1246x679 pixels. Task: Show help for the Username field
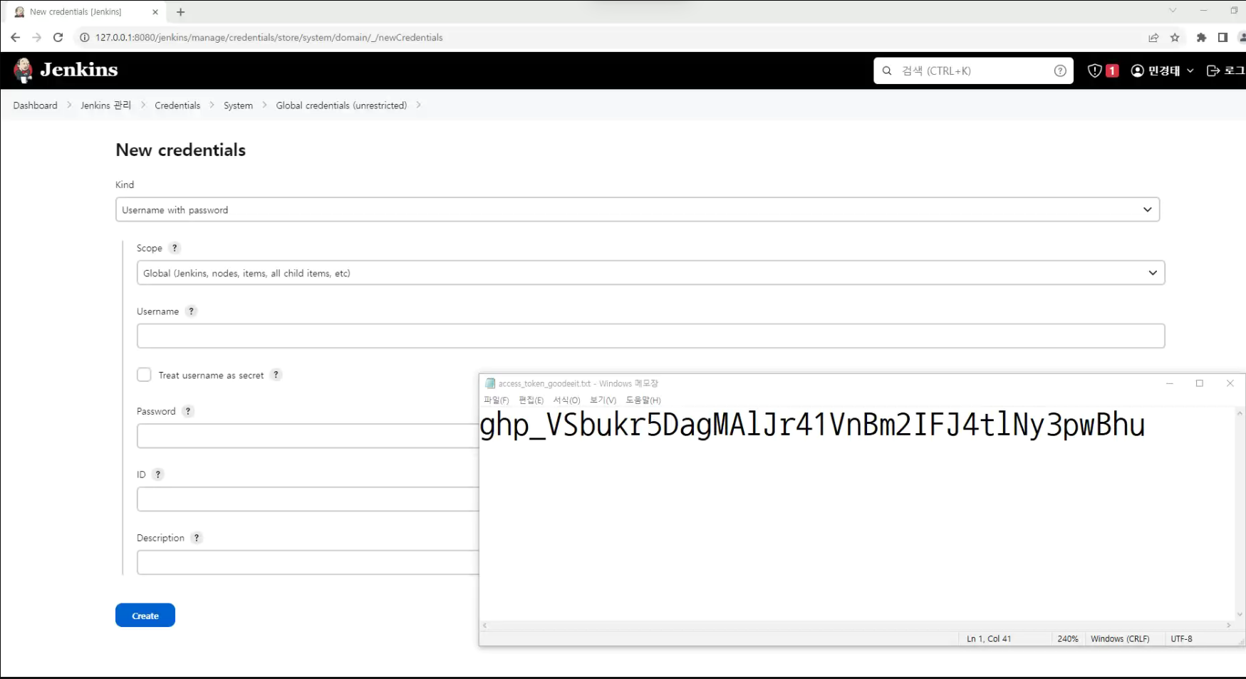191,311
